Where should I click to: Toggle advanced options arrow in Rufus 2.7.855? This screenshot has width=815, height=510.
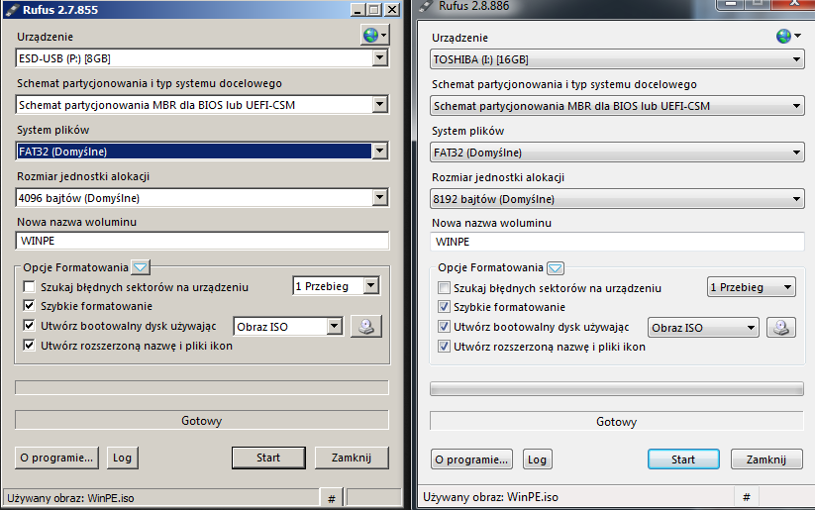pos(141,267)
